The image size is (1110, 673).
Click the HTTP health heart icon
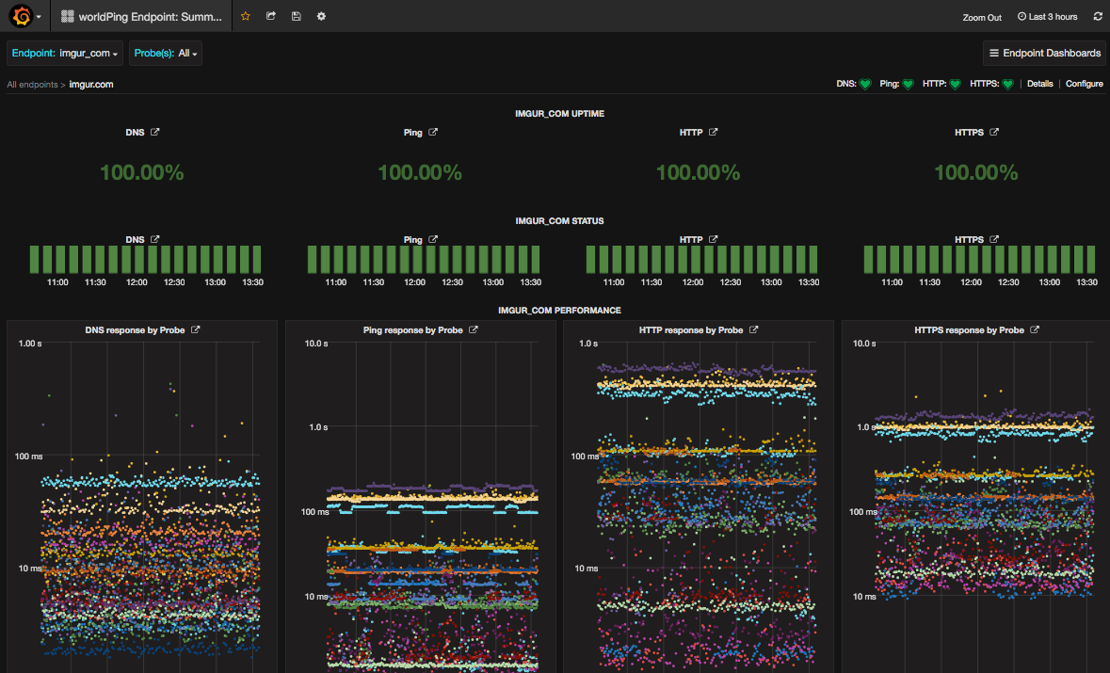coord(955,84)
